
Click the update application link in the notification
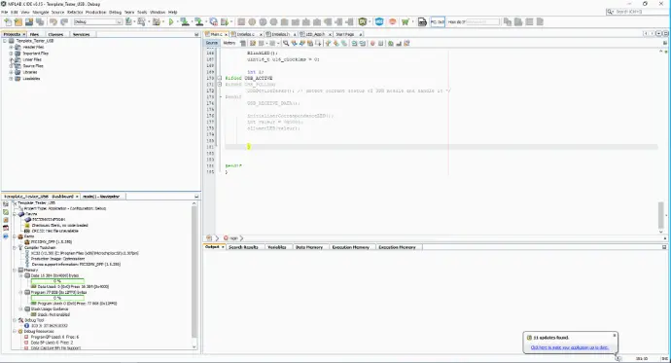[x=569, y=347]
